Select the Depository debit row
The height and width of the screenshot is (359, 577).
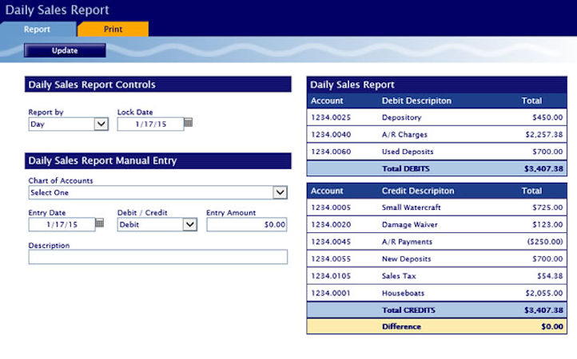click(436, 117)
